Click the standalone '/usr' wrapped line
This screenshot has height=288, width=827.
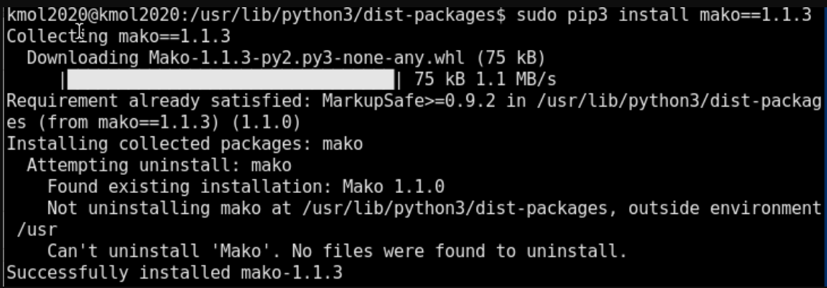click(x=37, y=230)
